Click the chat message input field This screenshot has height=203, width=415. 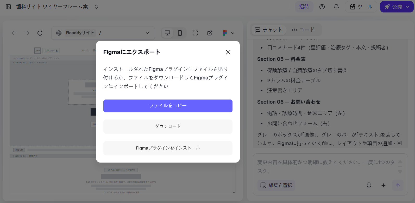pyautogui.click(x=325, y=166)
